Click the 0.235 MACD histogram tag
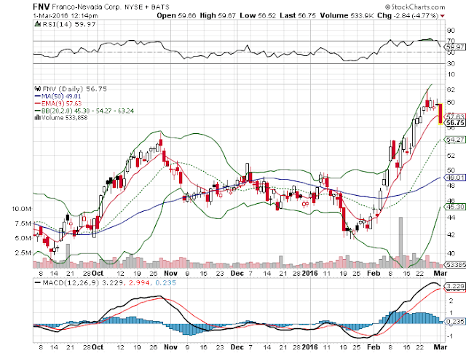 click(x=454, y=321)
